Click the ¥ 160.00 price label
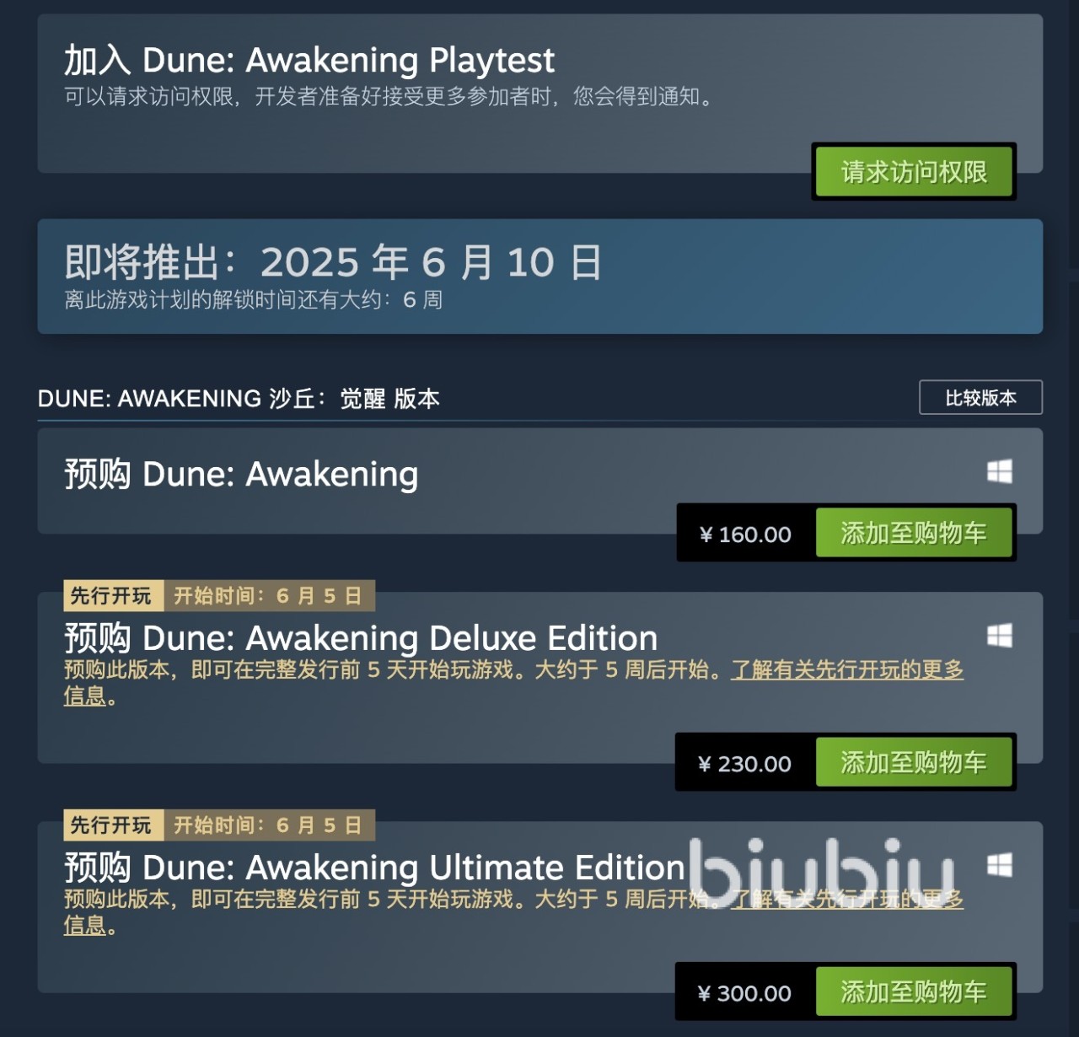 click(746, 535)
